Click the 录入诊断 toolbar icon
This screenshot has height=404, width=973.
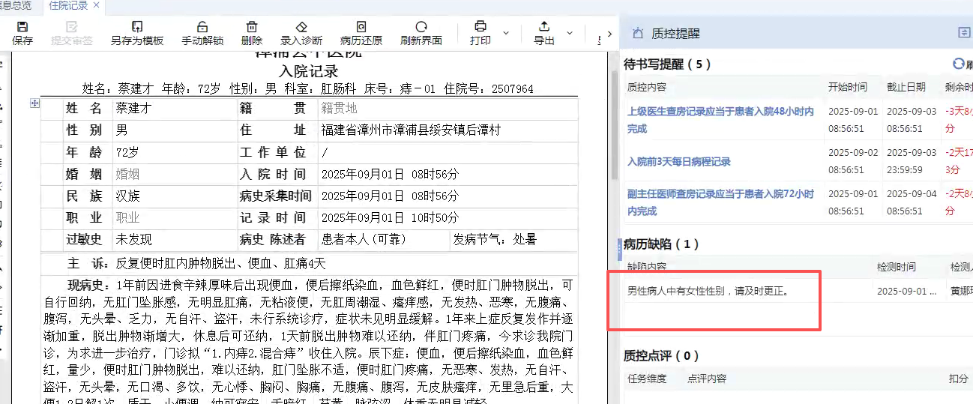301,26
